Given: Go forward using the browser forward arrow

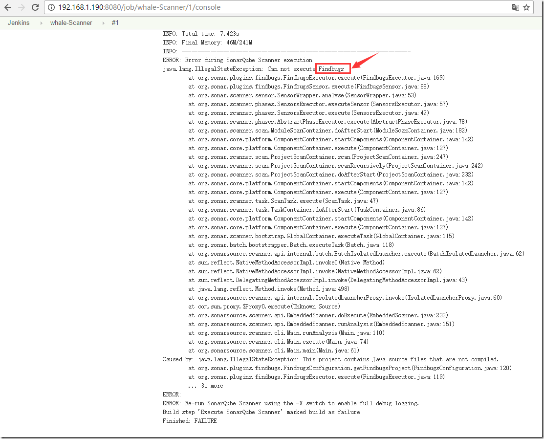Looking at the screenshot, I should tap(22, 7).
